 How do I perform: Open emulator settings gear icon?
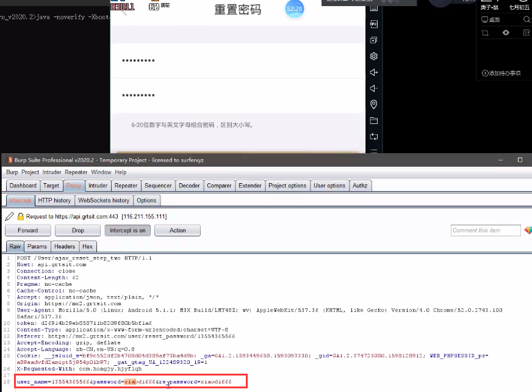374,56
